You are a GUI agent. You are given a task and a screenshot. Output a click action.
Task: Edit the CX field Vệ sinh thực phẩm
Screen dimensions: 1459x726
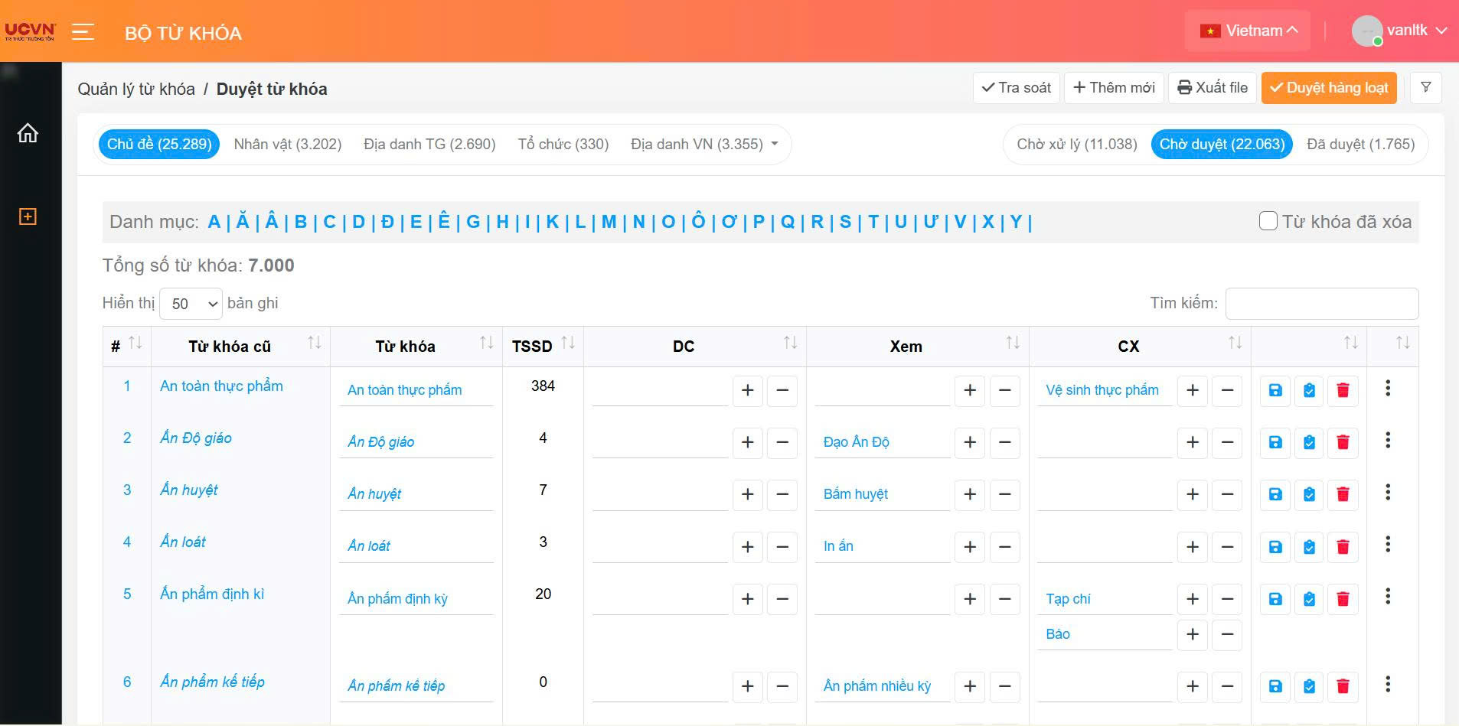point(1105,390)
